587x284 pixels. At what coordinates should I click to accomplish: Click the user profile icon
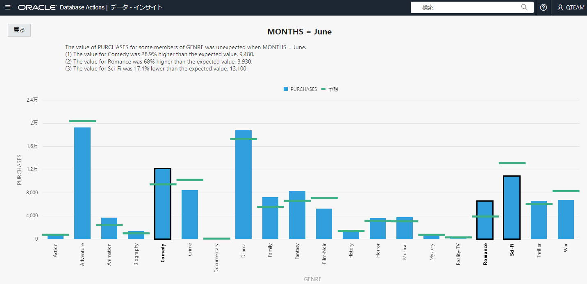(560, 7)
